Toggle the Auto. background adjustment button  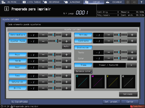(x=66, y=46)
